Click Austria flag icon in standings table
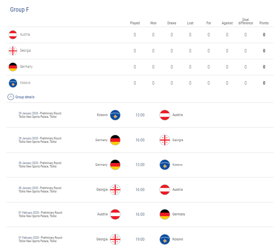280x250 pixels. [13, 35]
